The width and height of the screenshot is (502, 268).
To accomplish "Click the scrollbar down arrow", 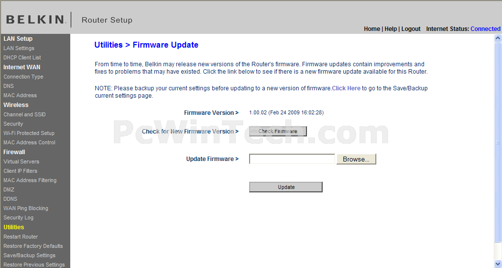I will click(x=498, y=264).
